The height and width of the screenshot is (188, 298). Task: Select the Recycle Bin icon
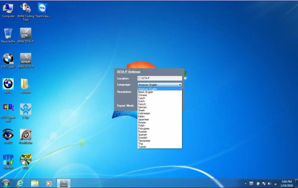(8, 36)
